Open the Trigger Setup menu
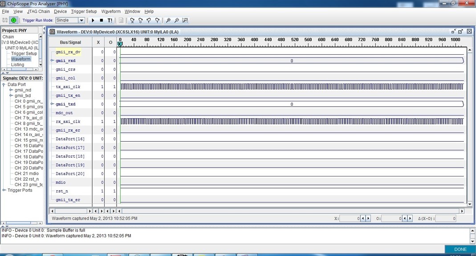Screen dimensions: 476x256 tap(84, 12)
